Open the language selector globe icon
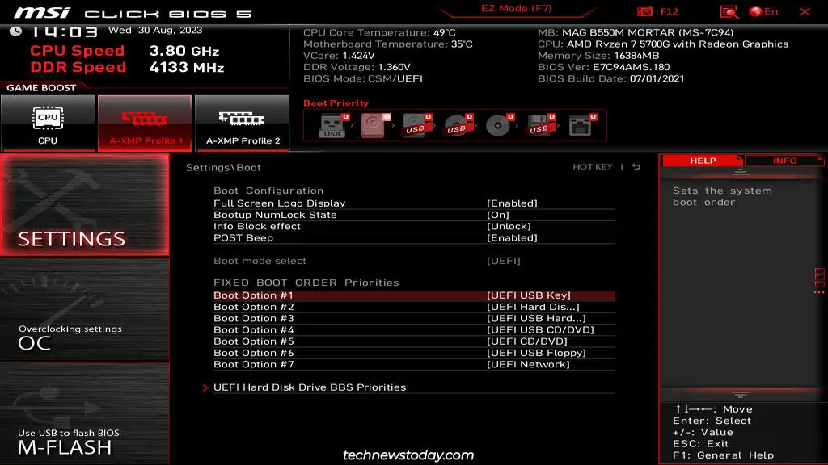The height and width of the screenshot is (465, 828). pos(757,11)
